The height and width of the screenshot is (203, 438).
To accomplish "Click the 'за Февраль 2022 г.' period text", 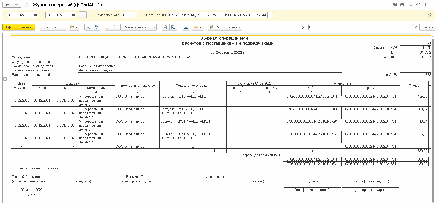I will [228, 53].
